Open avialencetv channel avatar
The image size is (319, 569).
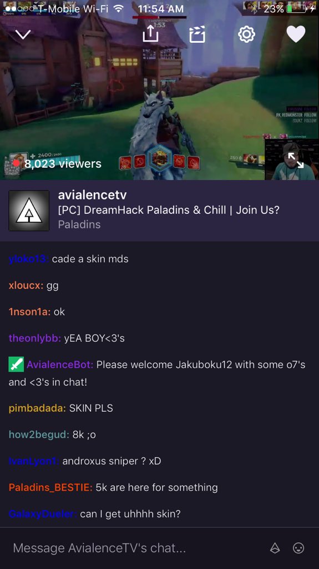[29, 211]
